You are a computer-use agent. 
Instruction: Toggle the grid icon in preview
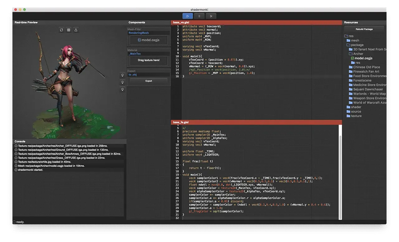69,30
